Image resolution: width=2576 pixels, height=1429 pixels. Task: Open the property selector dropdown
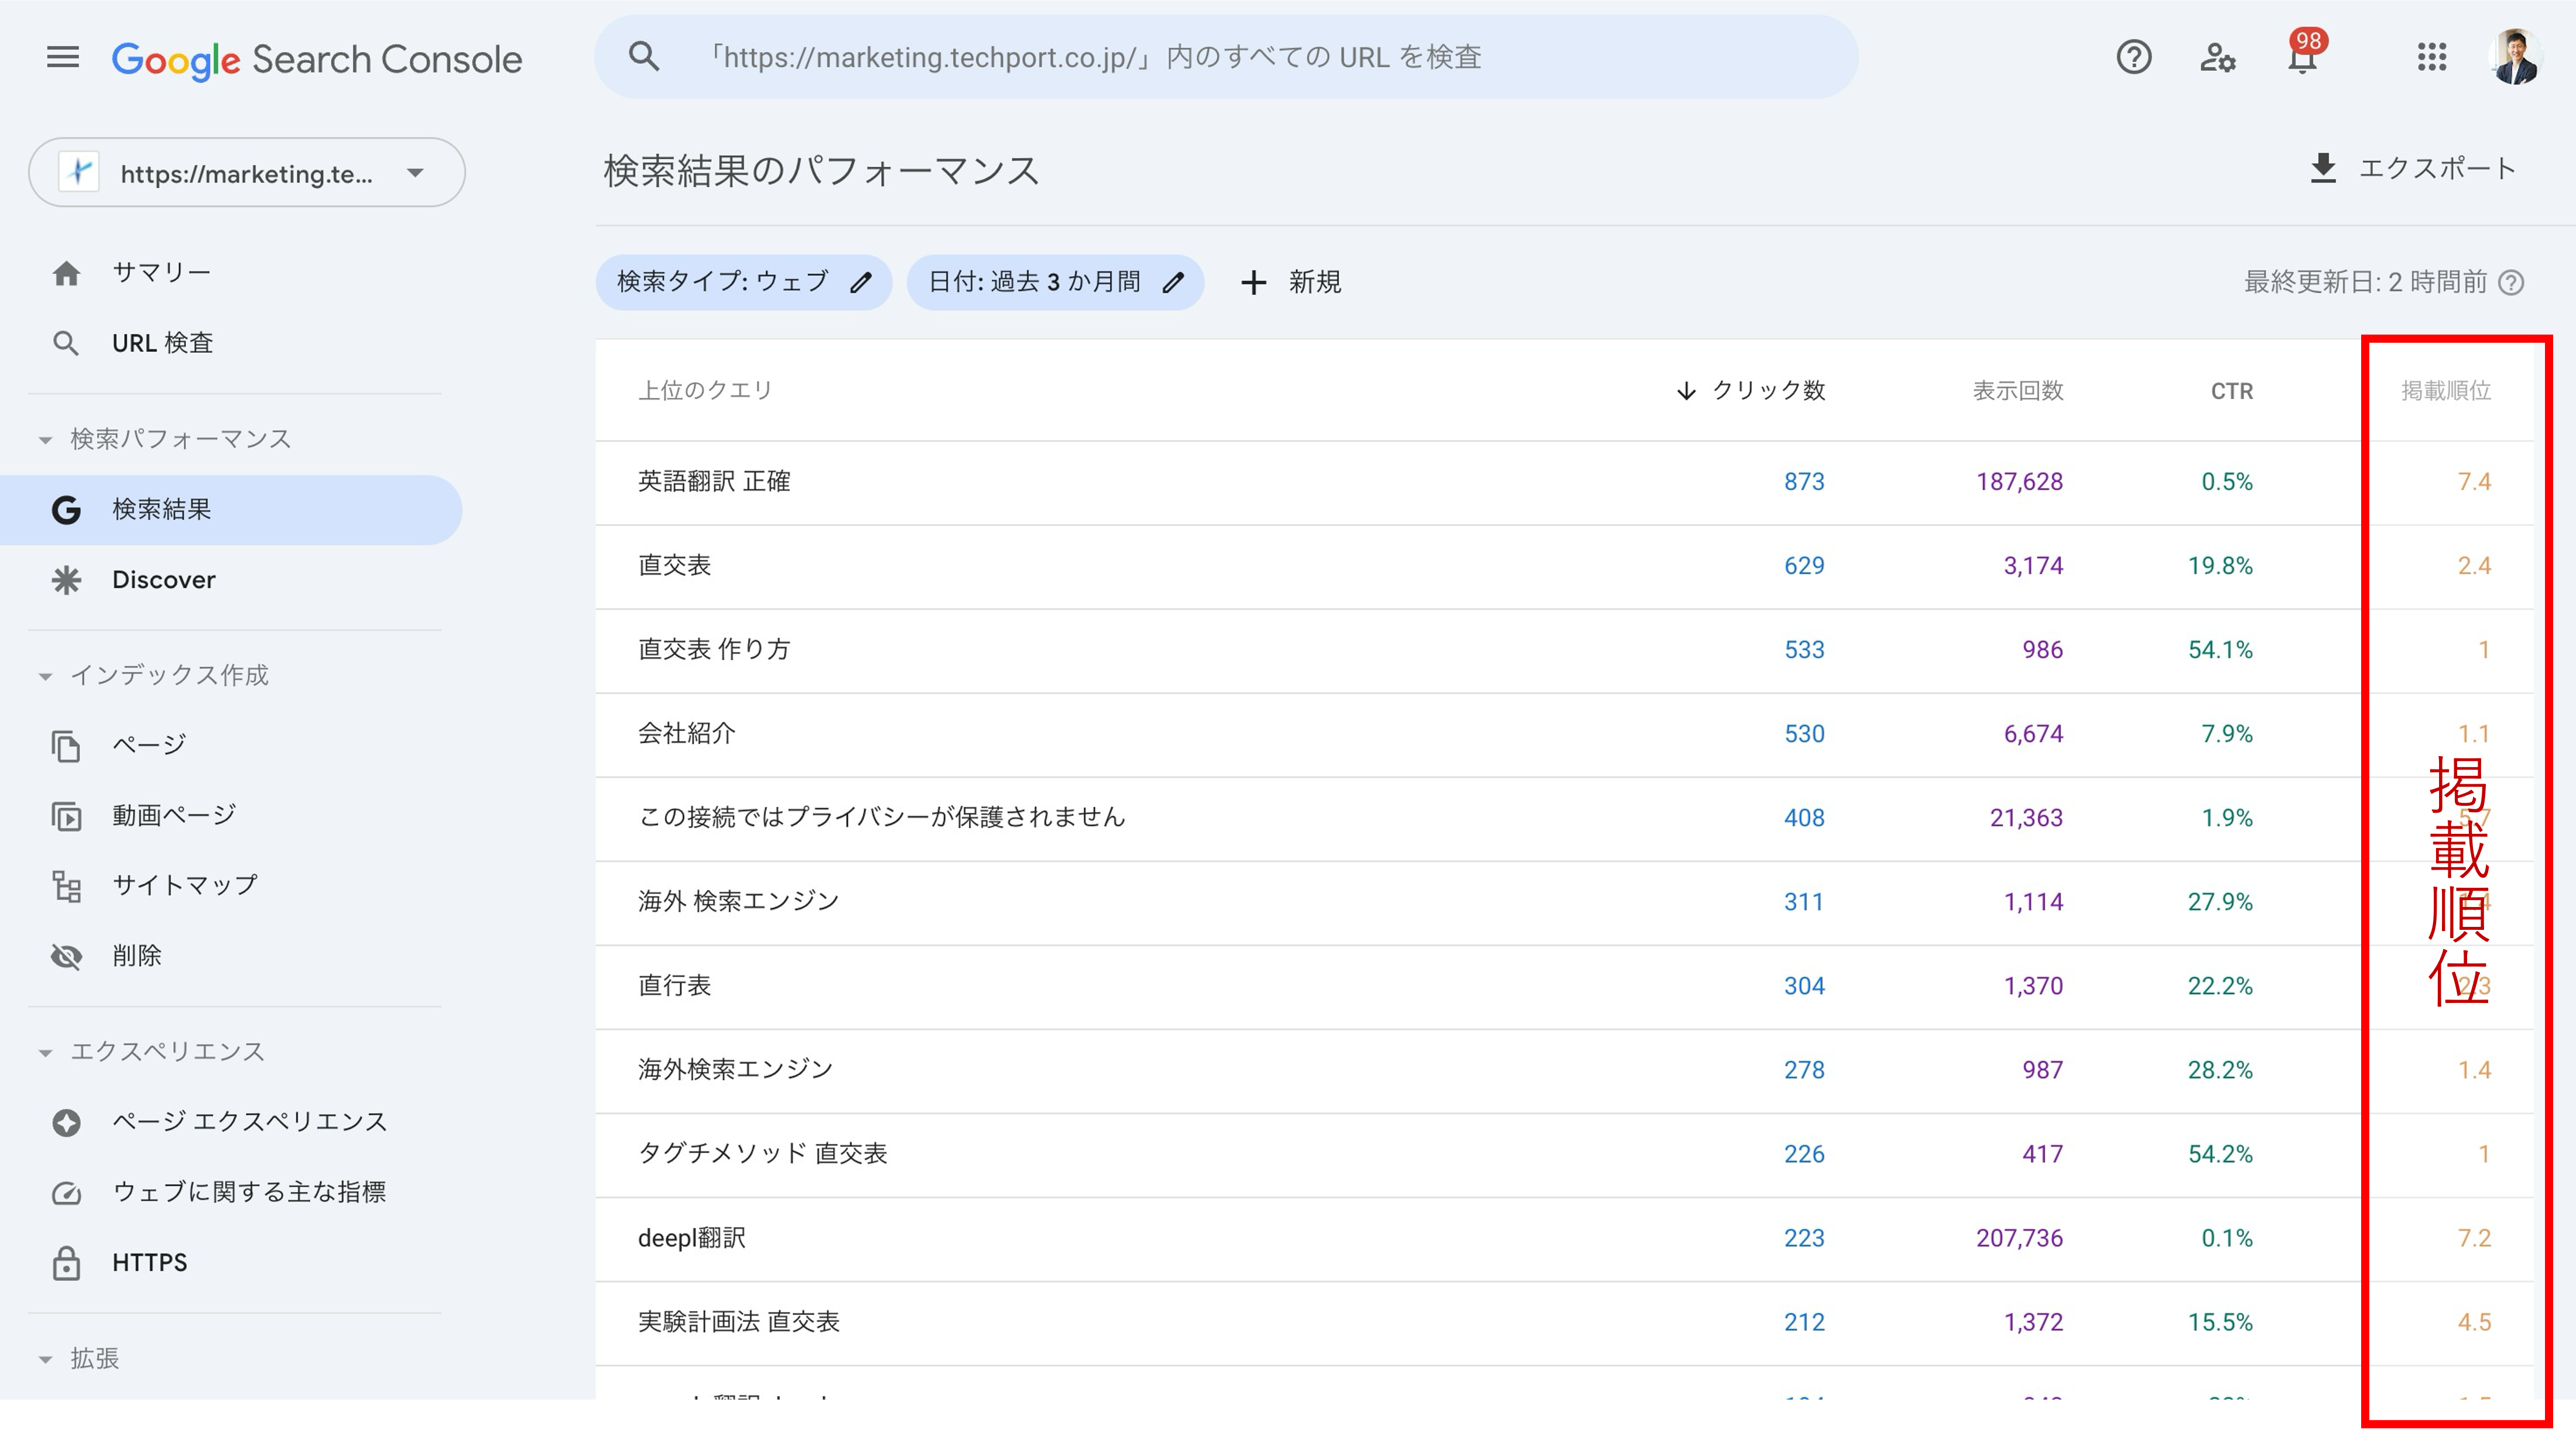point(247,173)
